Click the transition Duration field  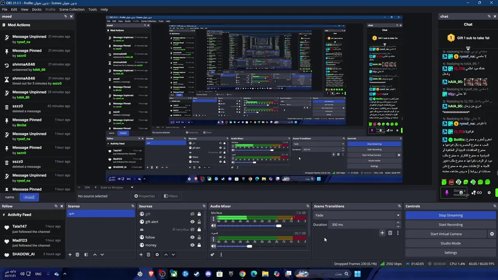point(362,225)
